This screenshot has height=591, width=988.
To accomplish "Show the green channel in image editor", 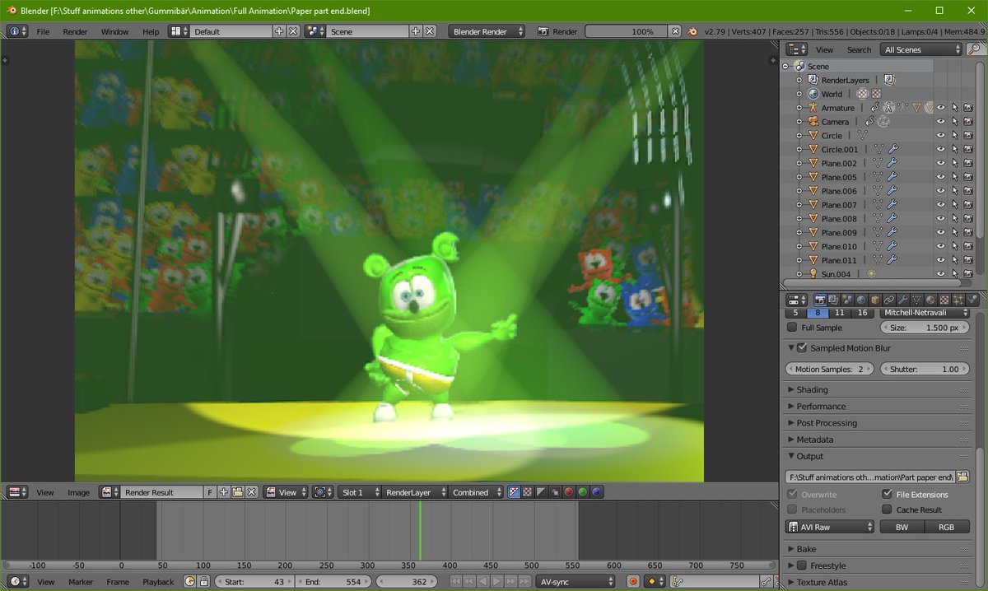I will tap(583, 492).
